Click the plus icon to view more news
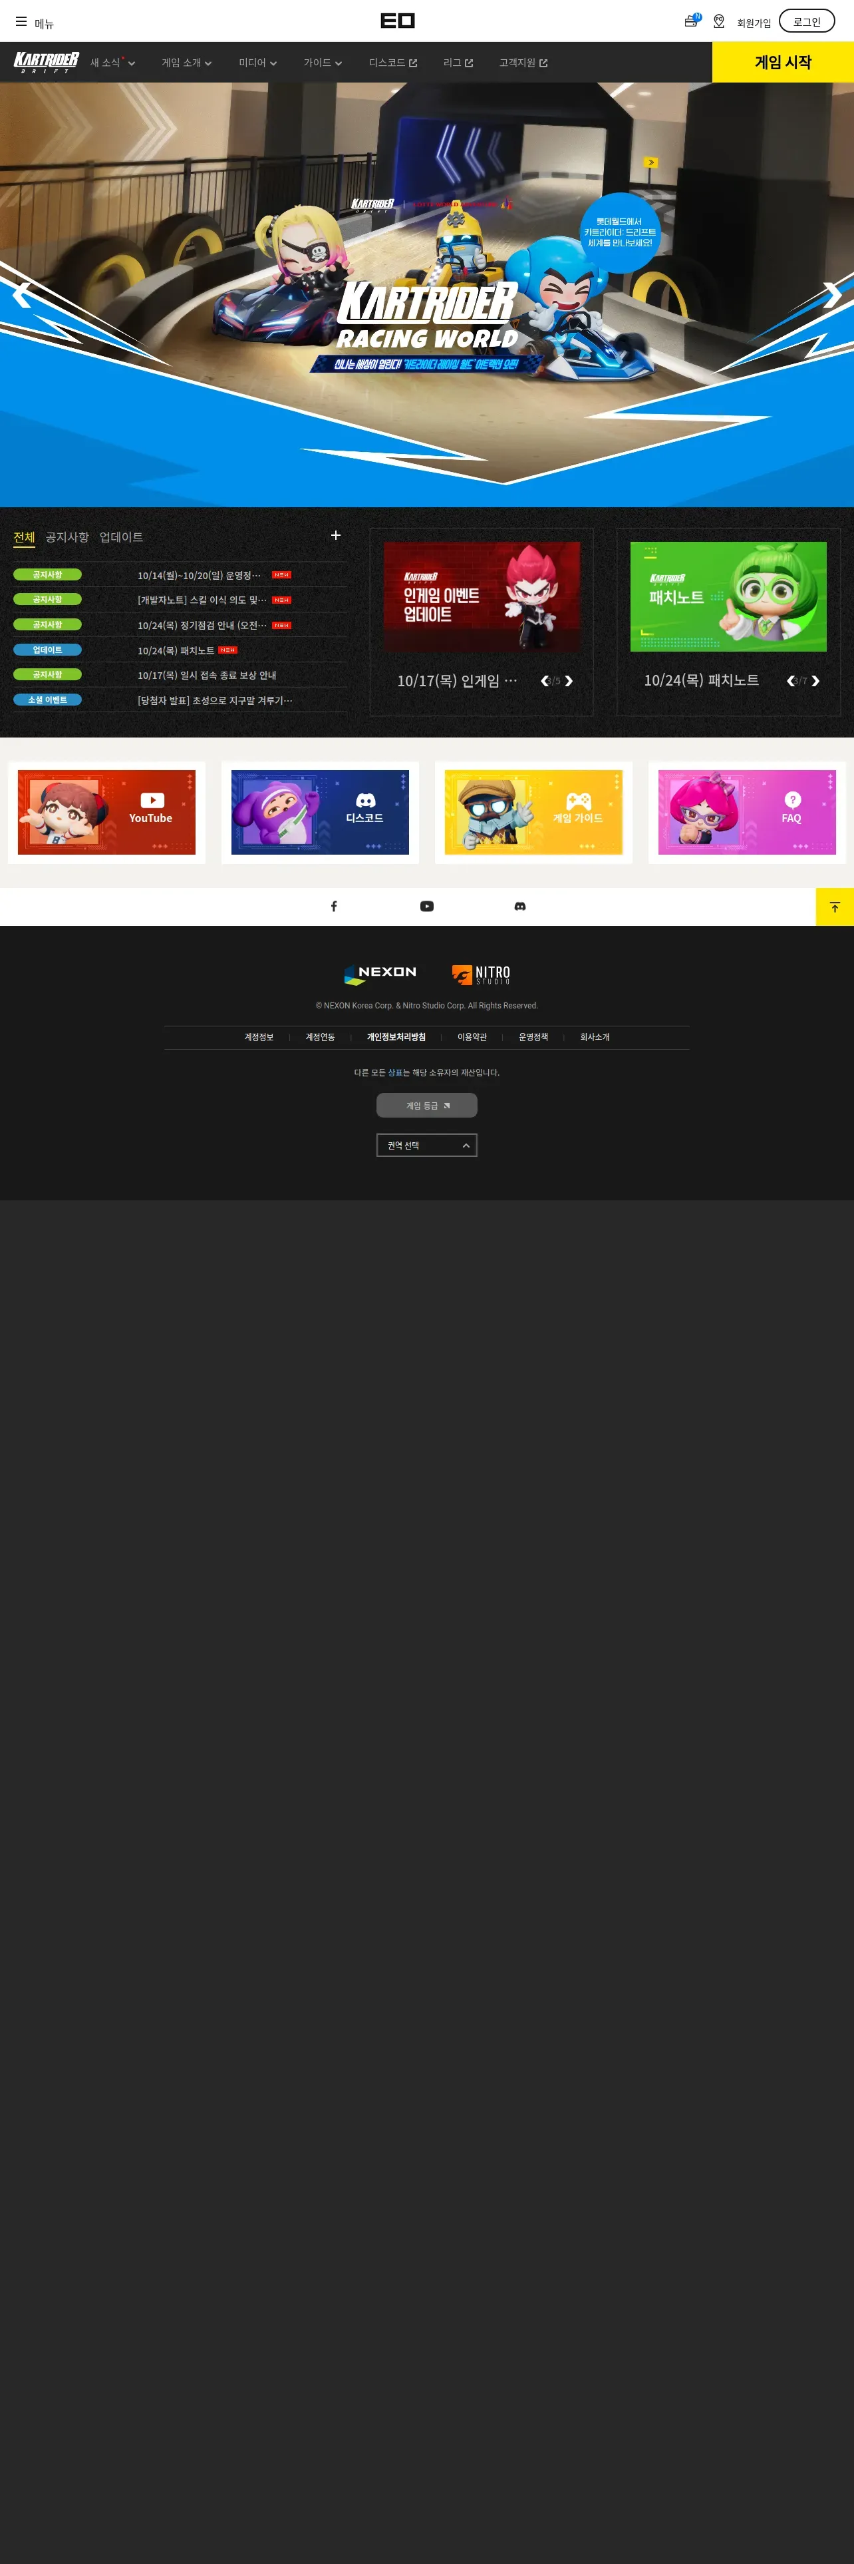The image size is (854, 2564). tap(336, 535)
